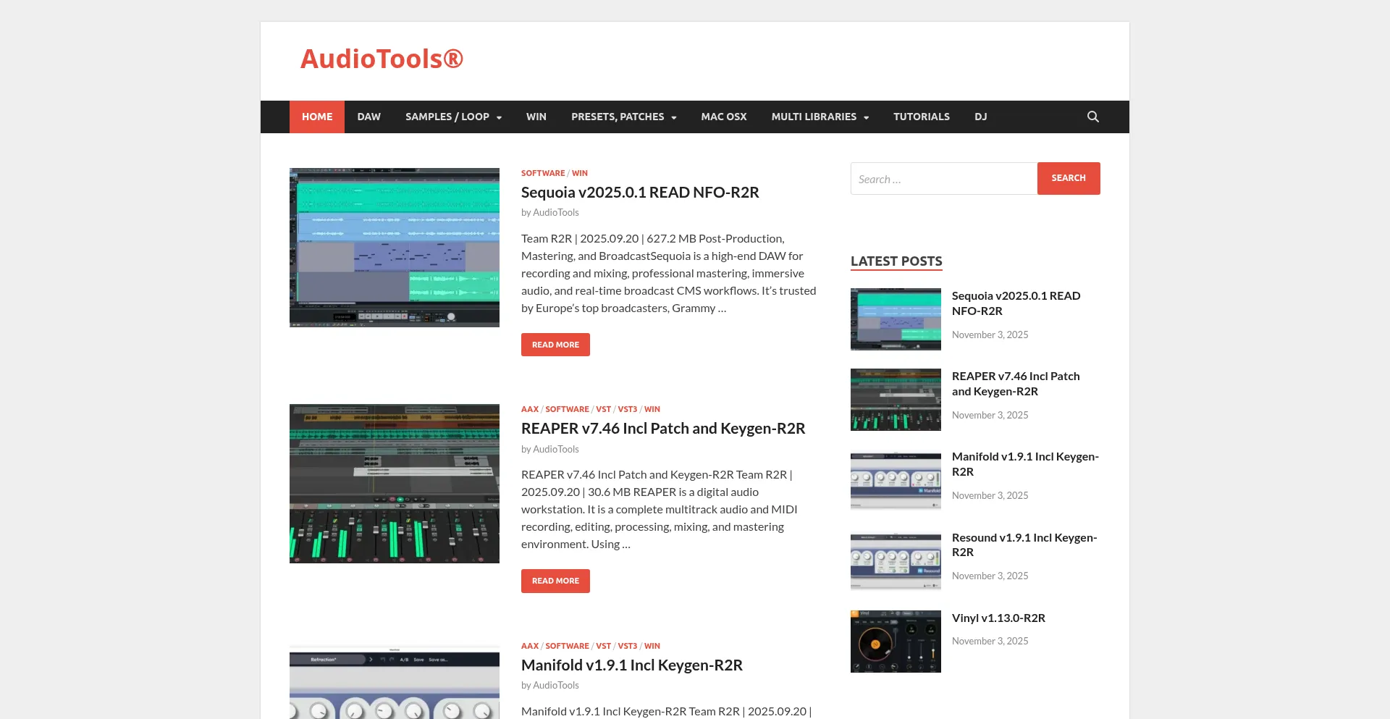Select the Mac OSX menu item
The image size is (1390, 719).
pyautogui.click(x=723, y=117)
